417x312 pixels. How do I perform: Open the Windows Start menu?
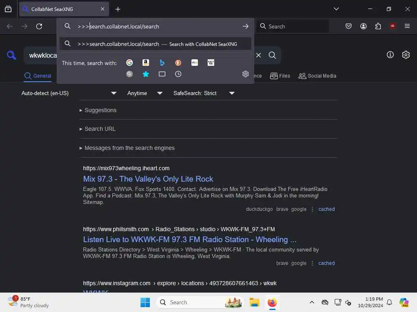[145, 302]
